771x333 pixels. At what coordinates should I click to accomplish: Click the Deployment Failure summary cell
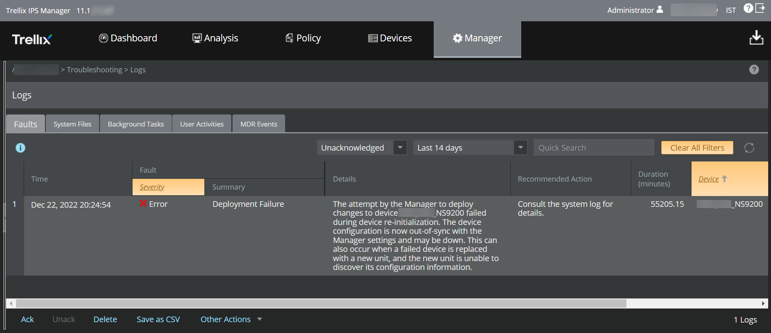[x=248, y=204]
